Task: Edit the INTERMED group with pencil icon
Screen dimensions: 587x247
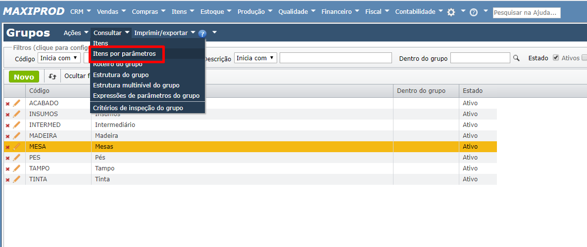Action: coord(16,125)
